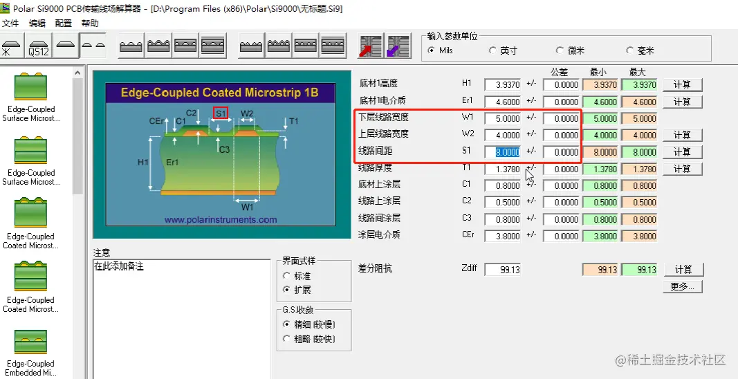738x379 pixels.
Task: Click the CEr coating dielectric field
Action: point(503,237)
